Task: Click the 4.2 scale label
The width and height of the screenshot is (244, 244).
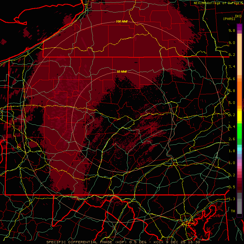Action: (232, 115)
